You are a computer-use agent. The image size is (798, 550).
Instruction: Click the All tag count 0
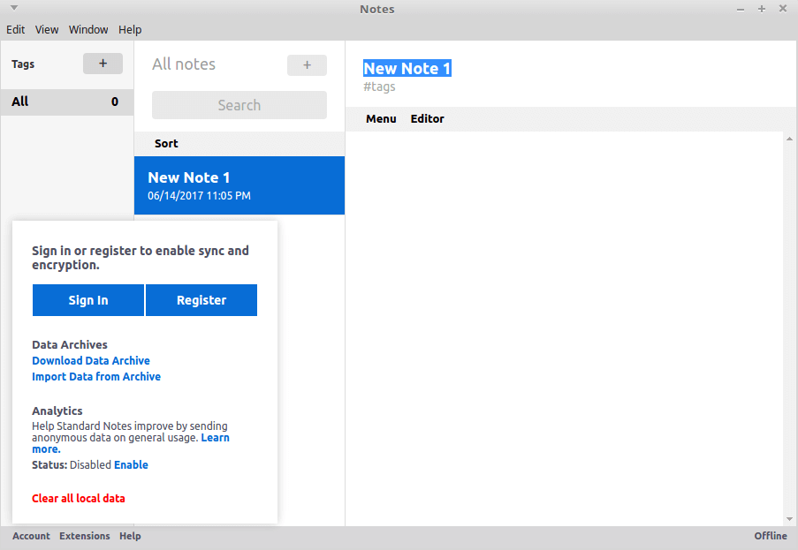[115, 102]
